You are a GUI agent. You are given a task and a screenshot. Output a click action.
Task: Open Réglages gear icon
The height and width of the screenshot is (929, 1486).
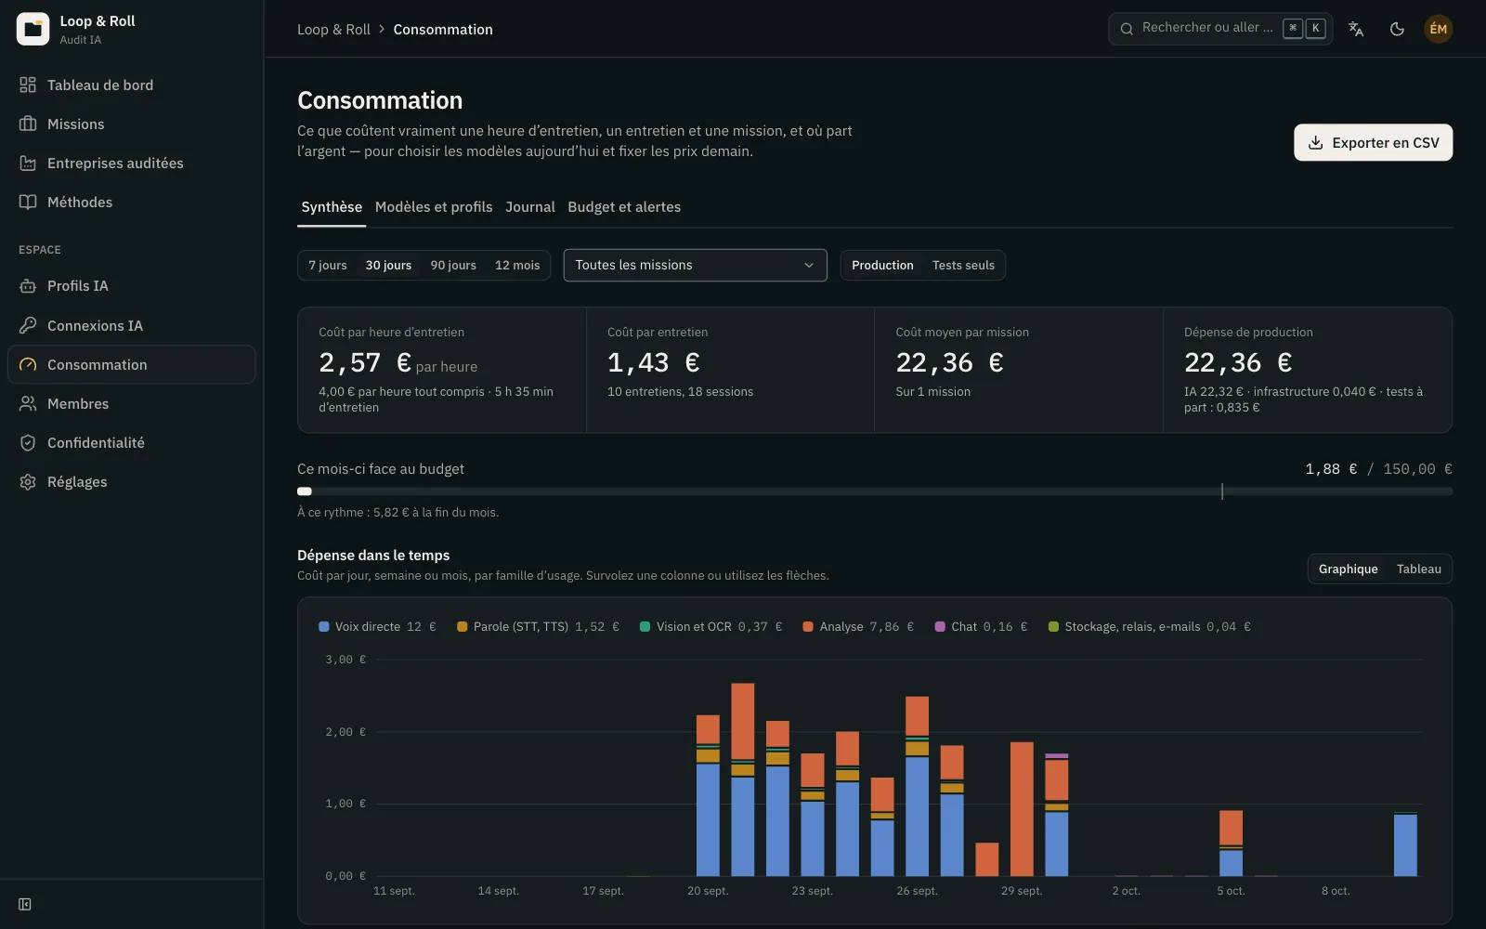[x=28, y=481]
